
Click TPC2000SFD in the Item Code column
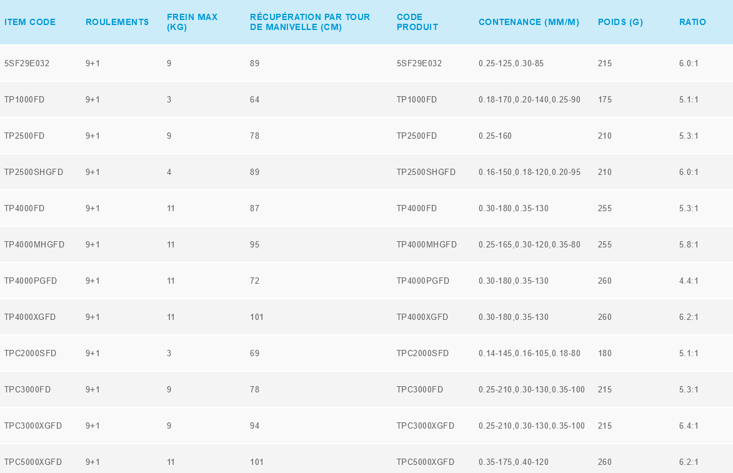coord(30,354)
